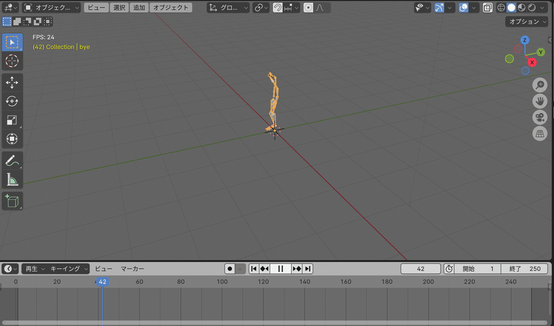Screen dimensions: 554x326
Task: Open the timeline ビュー menu
Action: coord(103,269)
